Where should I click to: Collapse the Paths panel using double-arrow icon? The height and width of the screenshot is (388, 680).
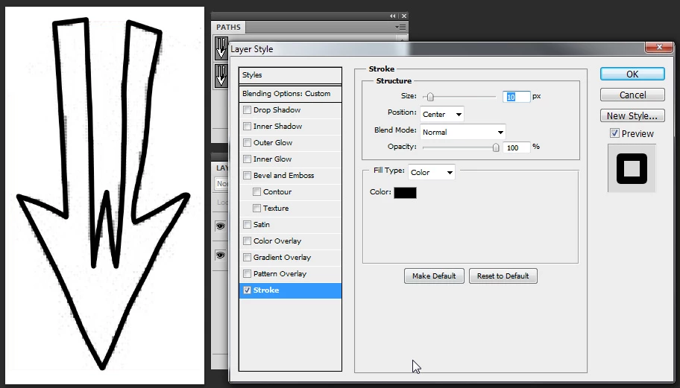[x=392, y=16]
